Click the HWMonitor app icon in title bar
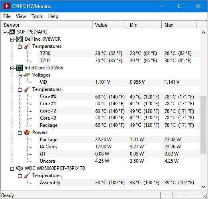 click(x=7, y=6)
